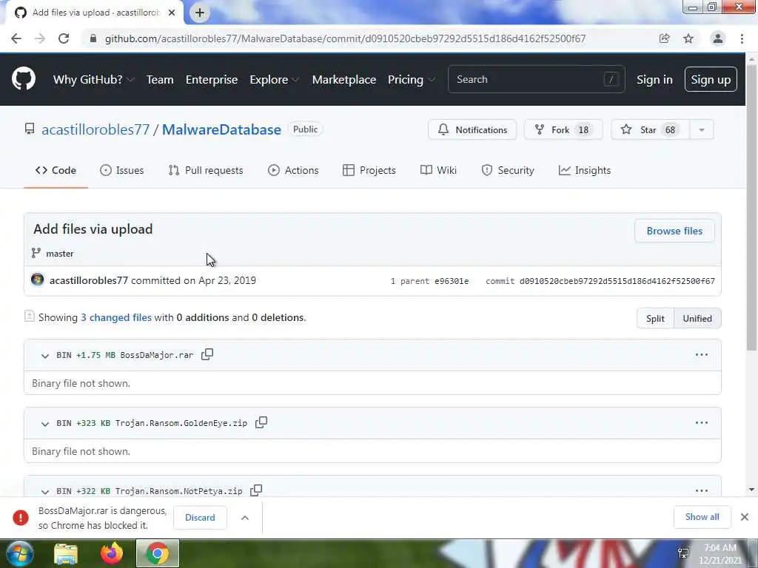Image resolution: width=758 pixels, height=568 pixels.
Task: Open options menu for BossDaMajor.rar
Action: pyautogui.click(x=702, y=354)
